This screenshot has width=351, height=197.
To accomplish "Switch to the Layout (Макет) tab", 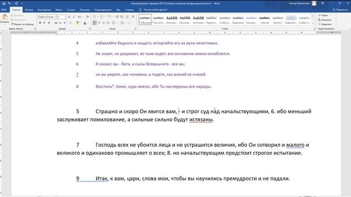I will tap(59, 10).
